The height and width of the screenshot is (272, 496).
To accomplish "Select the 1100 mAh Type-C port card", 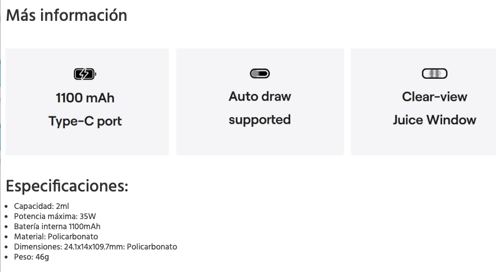I will coord(87,101).
